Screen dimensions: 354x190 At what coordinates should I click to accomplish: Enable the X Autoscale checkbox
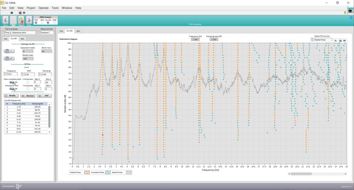tap(28, 82)
